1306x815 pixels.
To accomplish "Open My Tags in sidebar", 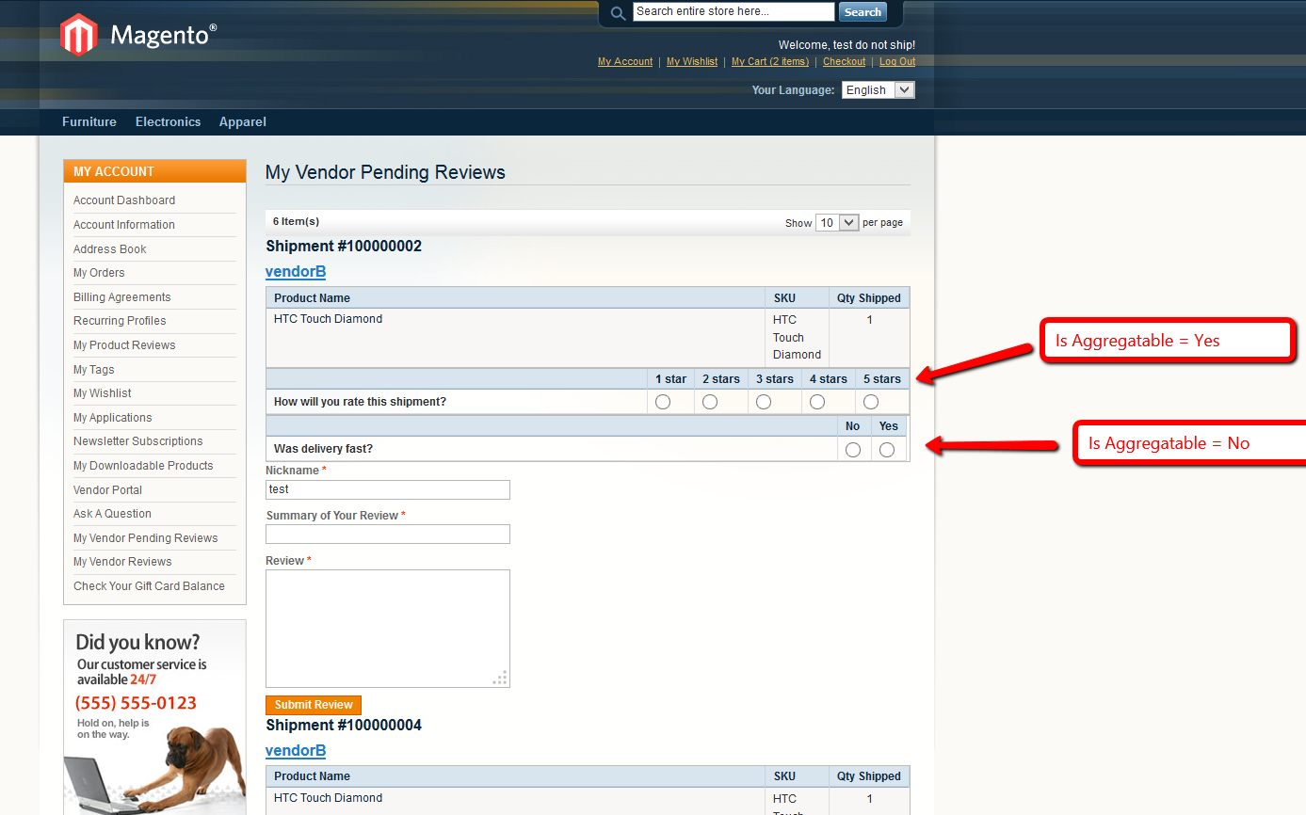I will pos(94,370).
